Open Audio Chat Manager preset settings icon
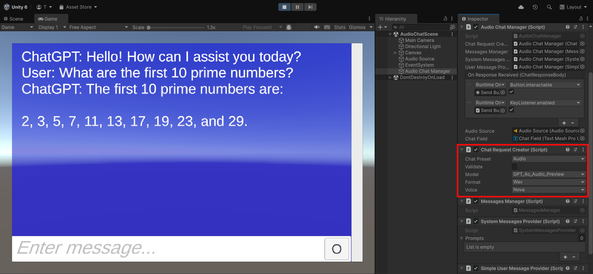 (x=575, y=27)
